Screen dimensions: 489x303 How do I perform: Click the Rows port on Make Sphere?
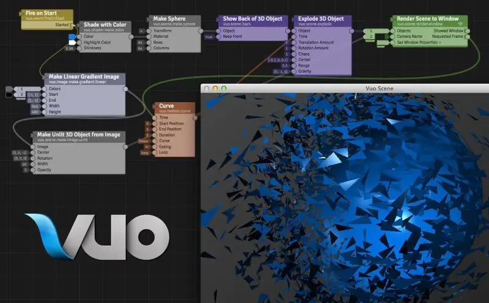pyautogui.click(x=149, y=42)
